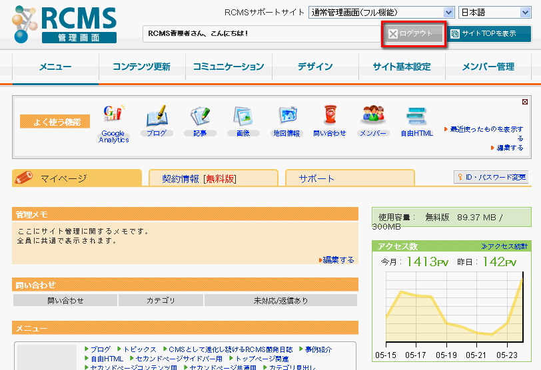This screenshot has width=541, height=370.
Task: Click ID・パスワード変更 button
Action: pos(491,177)
